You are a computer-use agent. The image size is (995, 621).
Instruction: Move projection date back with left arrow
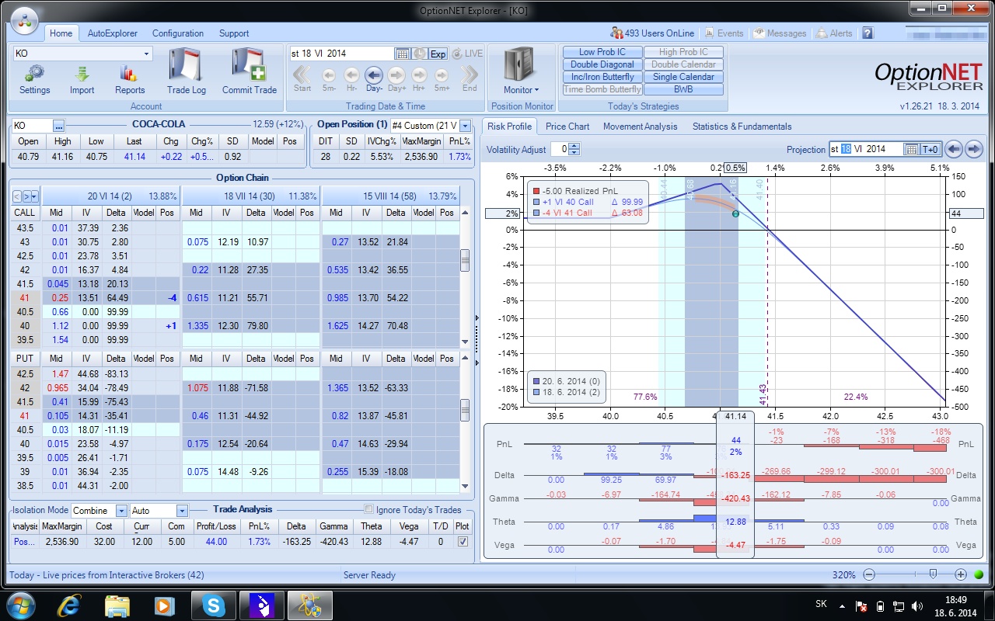[953, 149]
